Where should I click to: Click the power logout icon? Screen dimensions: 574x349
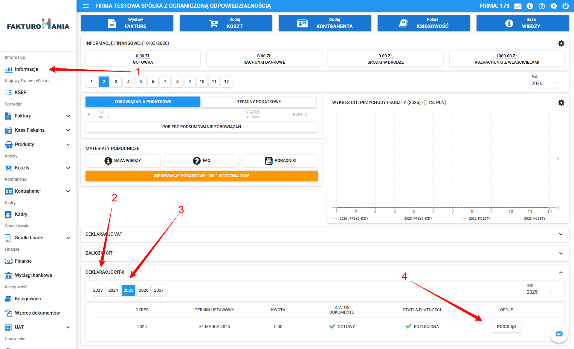point(566,6)
